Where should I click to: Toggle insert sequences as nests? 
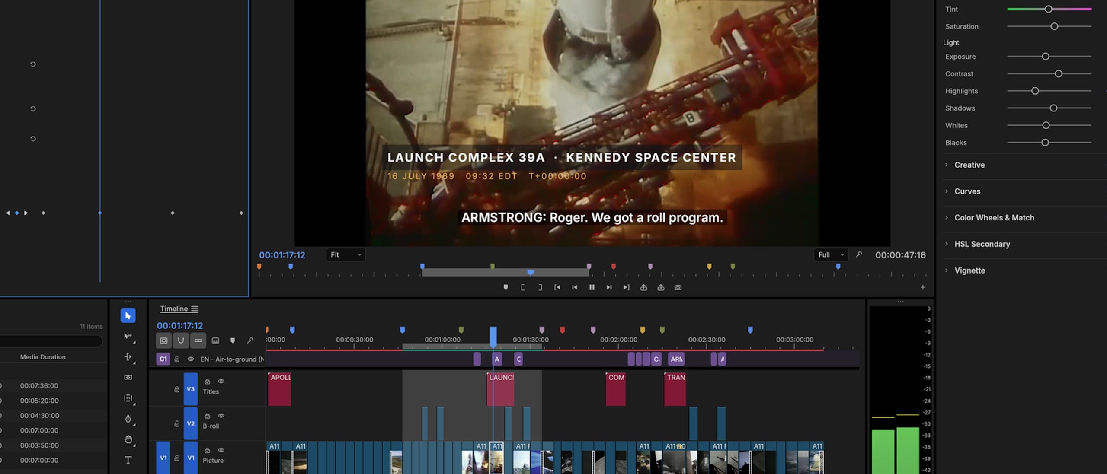[163, 340]
